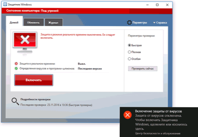The image size is (198, 137).
Task: Maximize the Защитник Windows window
Action: point(157,5)
